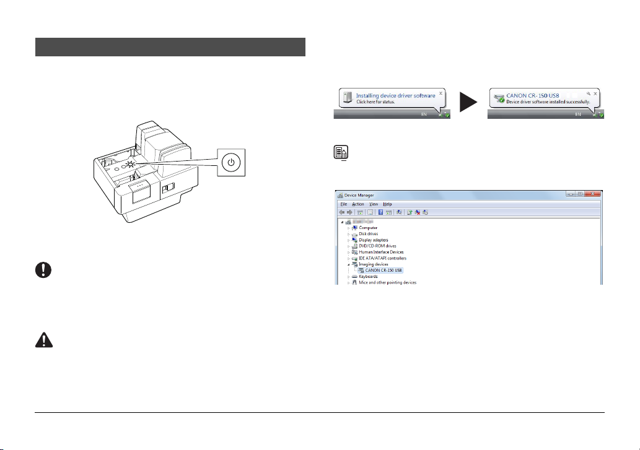Click the Back arrow in Device Manager toolbar
The image size is (640, 450).
coord(341,212)
